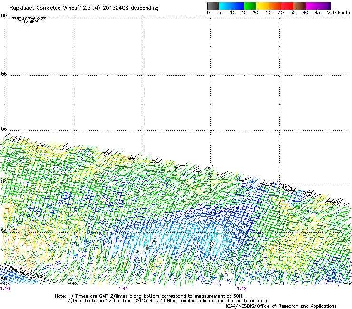Image resolution: width=352 pixels, height=309 pixels.
Task: Click the brown 35-40 knots legend segment
Action: point(300,6)
